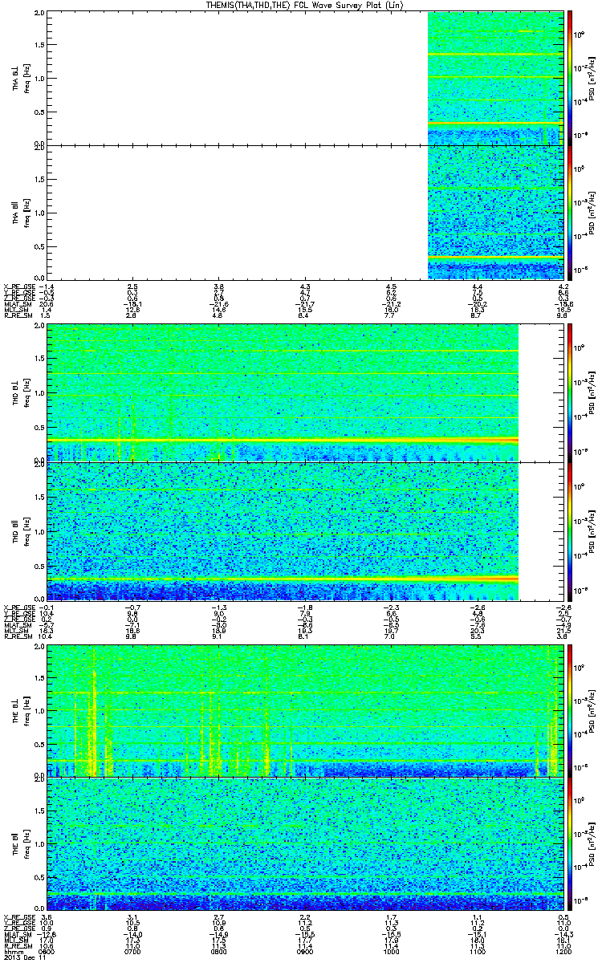Click the '1200' time tick label

click(565, 951)
